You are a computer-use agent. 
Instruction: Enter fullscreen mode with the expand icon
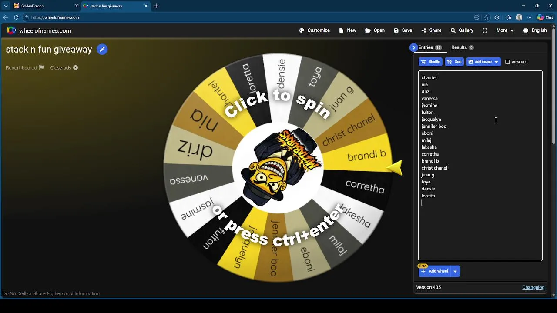[485, 30]
